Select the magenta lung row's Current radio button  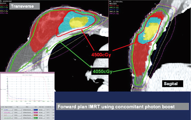click(x=2, y=112)
